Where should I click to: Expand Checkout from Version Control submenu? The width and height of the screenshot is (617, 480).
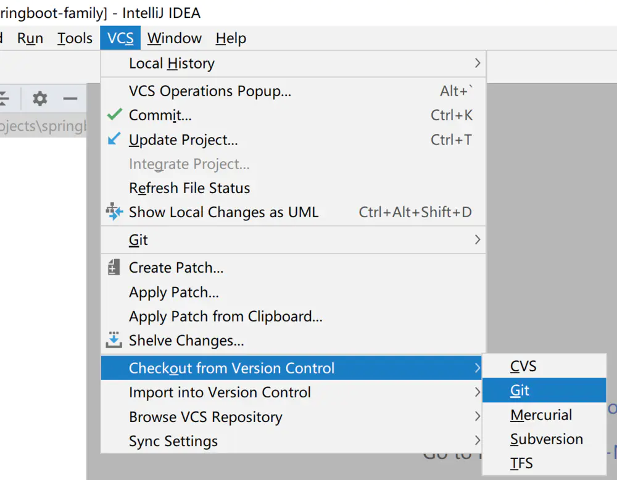tap(292, 368)
